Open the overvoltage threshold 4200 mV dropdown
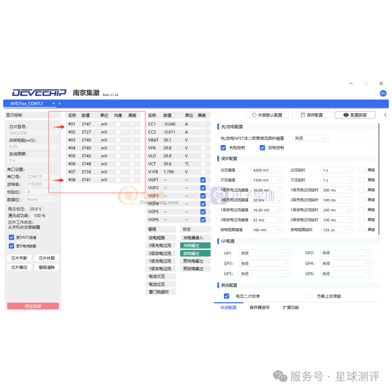The image size is (392, 392). coord(267,170)
